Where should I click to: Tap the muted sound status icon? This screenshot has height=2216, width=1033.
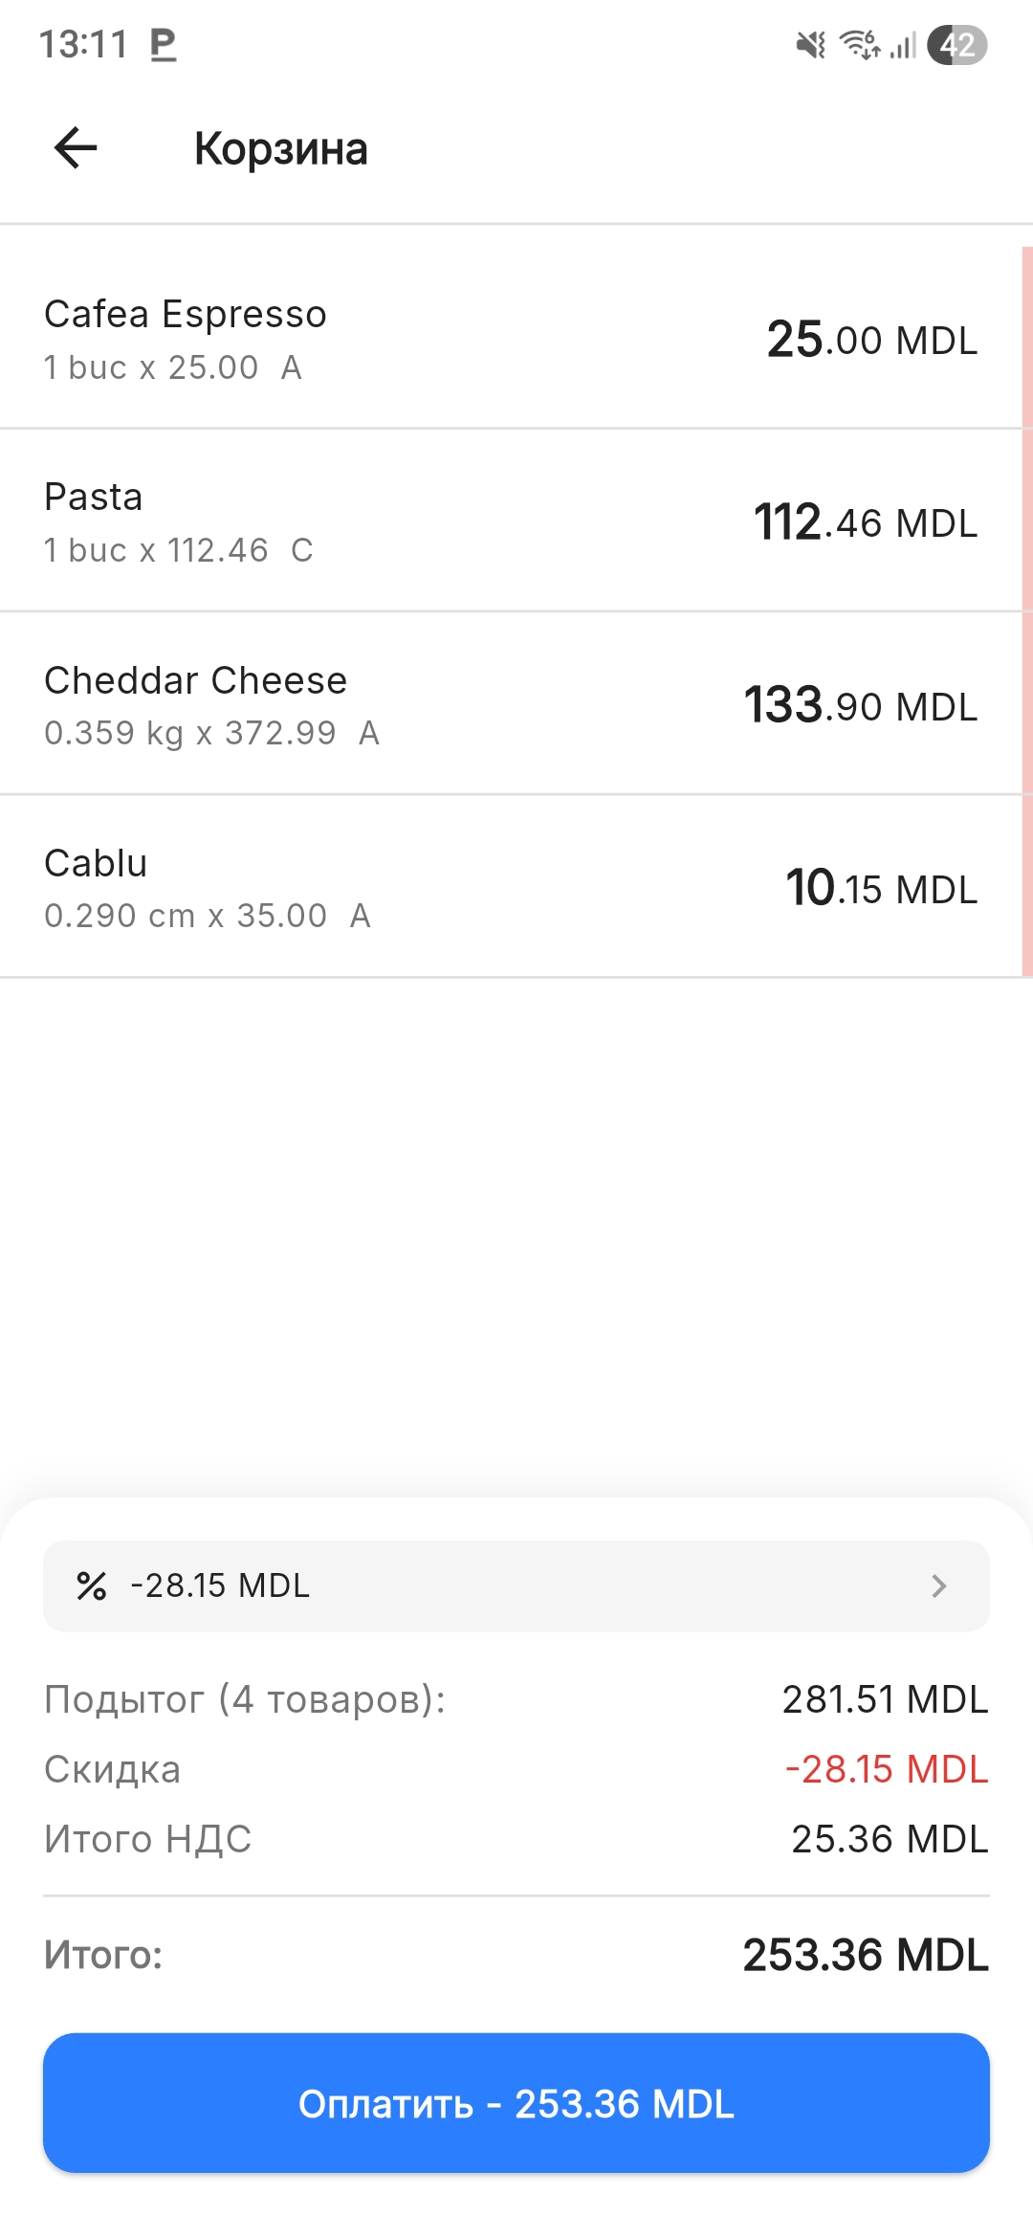click(x=811, y=44)
